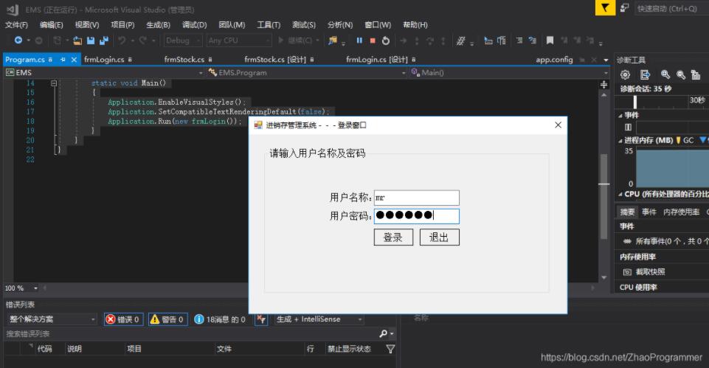
Task: Open the 工具(T) menu
Action: pos(269,25)
